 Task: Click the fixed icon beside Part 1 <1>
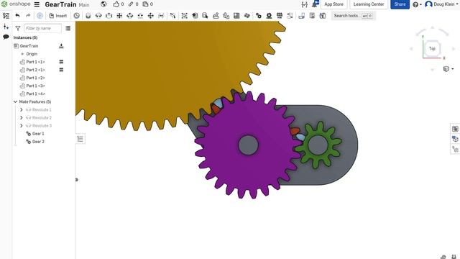coord(61,62)
